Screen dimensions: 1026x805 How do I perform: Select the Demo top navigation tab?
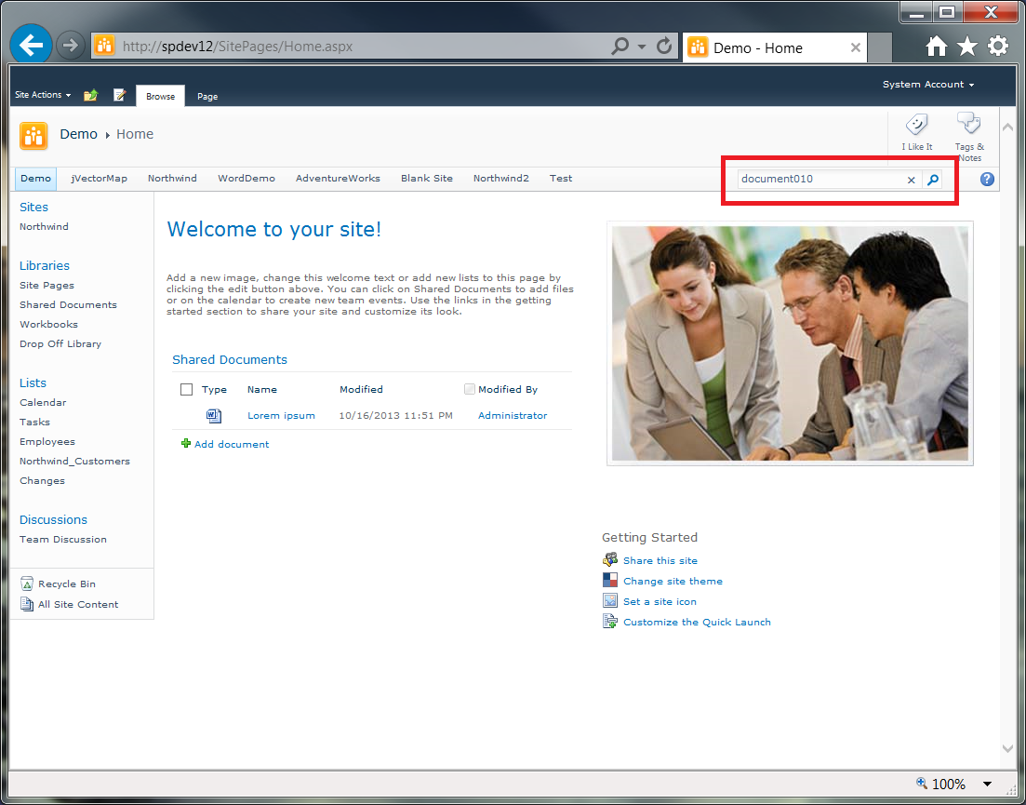point(35,179)
